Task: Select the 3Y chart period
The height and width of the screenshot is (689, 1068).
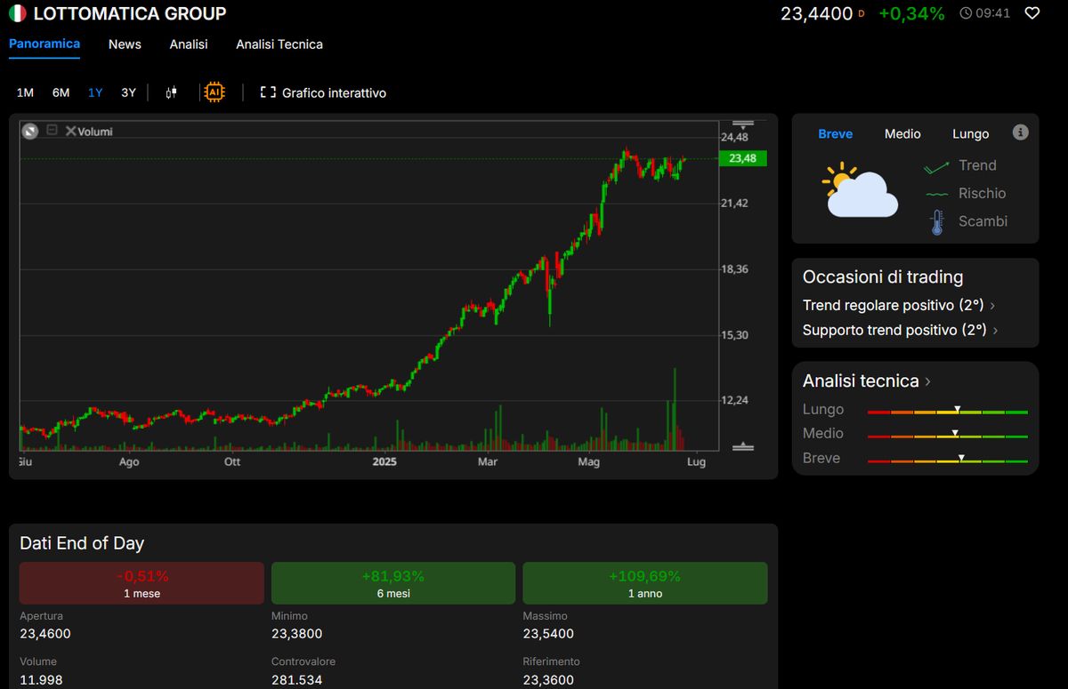Action: point(129,92)
